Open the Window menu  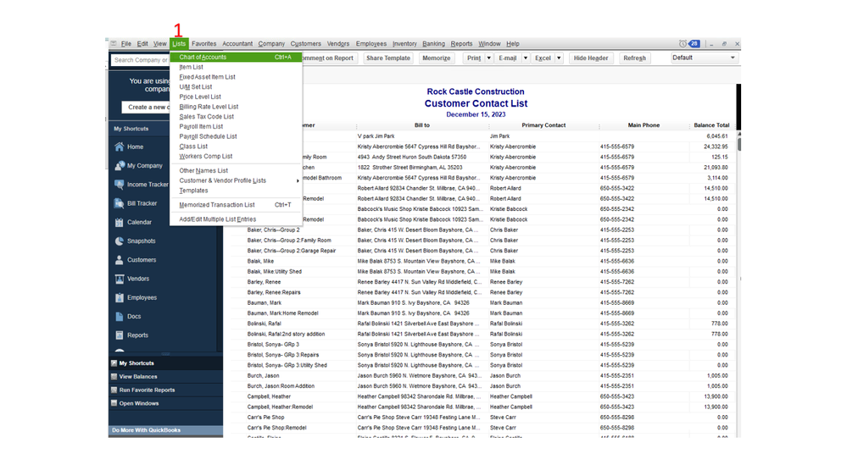[489, 44]
